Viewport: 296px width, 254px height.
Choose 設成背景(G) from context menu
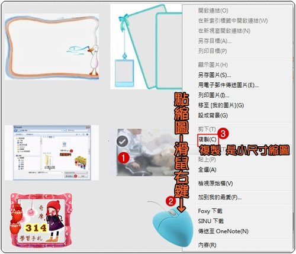[x=213, y=115]
